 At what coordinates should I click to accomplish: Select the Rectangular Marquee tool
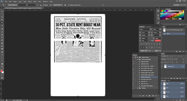[2, 14]
